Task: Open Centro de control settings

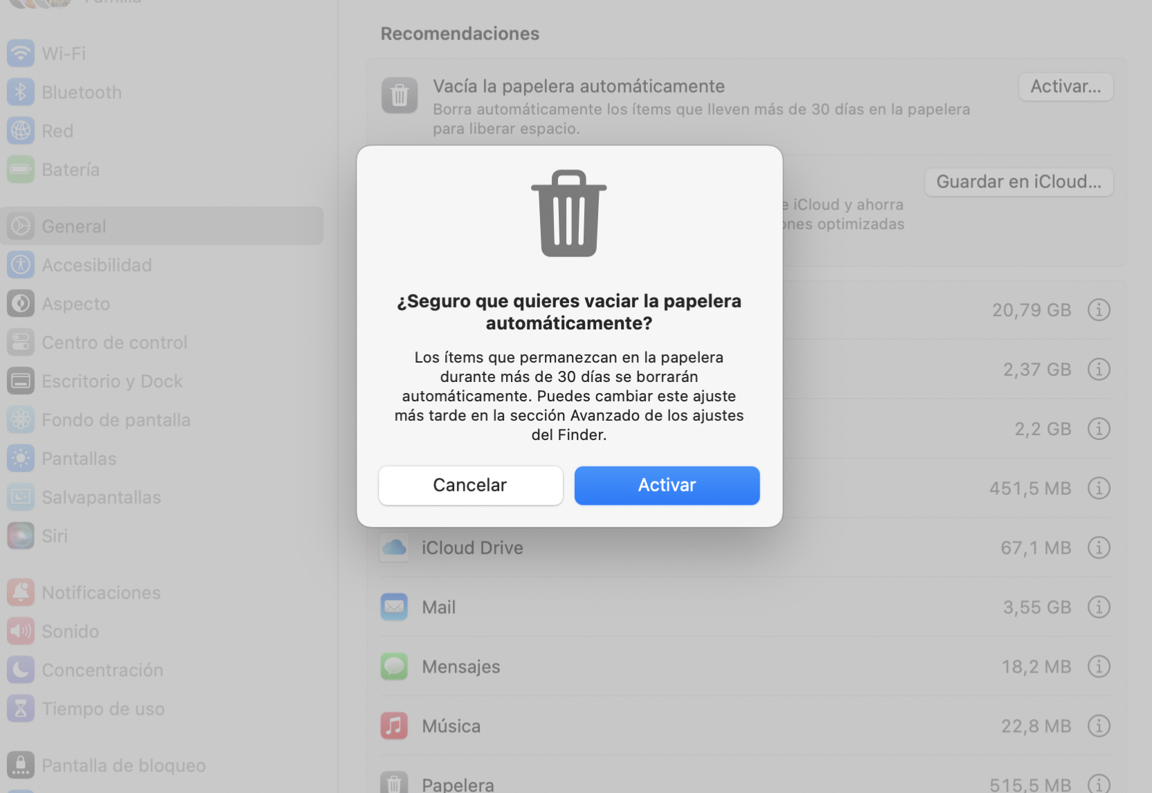Action: (x=115, y=342)
